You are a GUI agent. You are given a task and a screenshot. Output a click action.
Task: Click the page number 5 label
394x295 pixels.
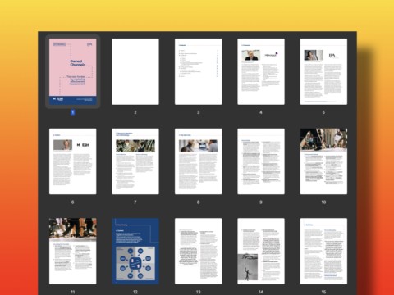click(323, 112)
